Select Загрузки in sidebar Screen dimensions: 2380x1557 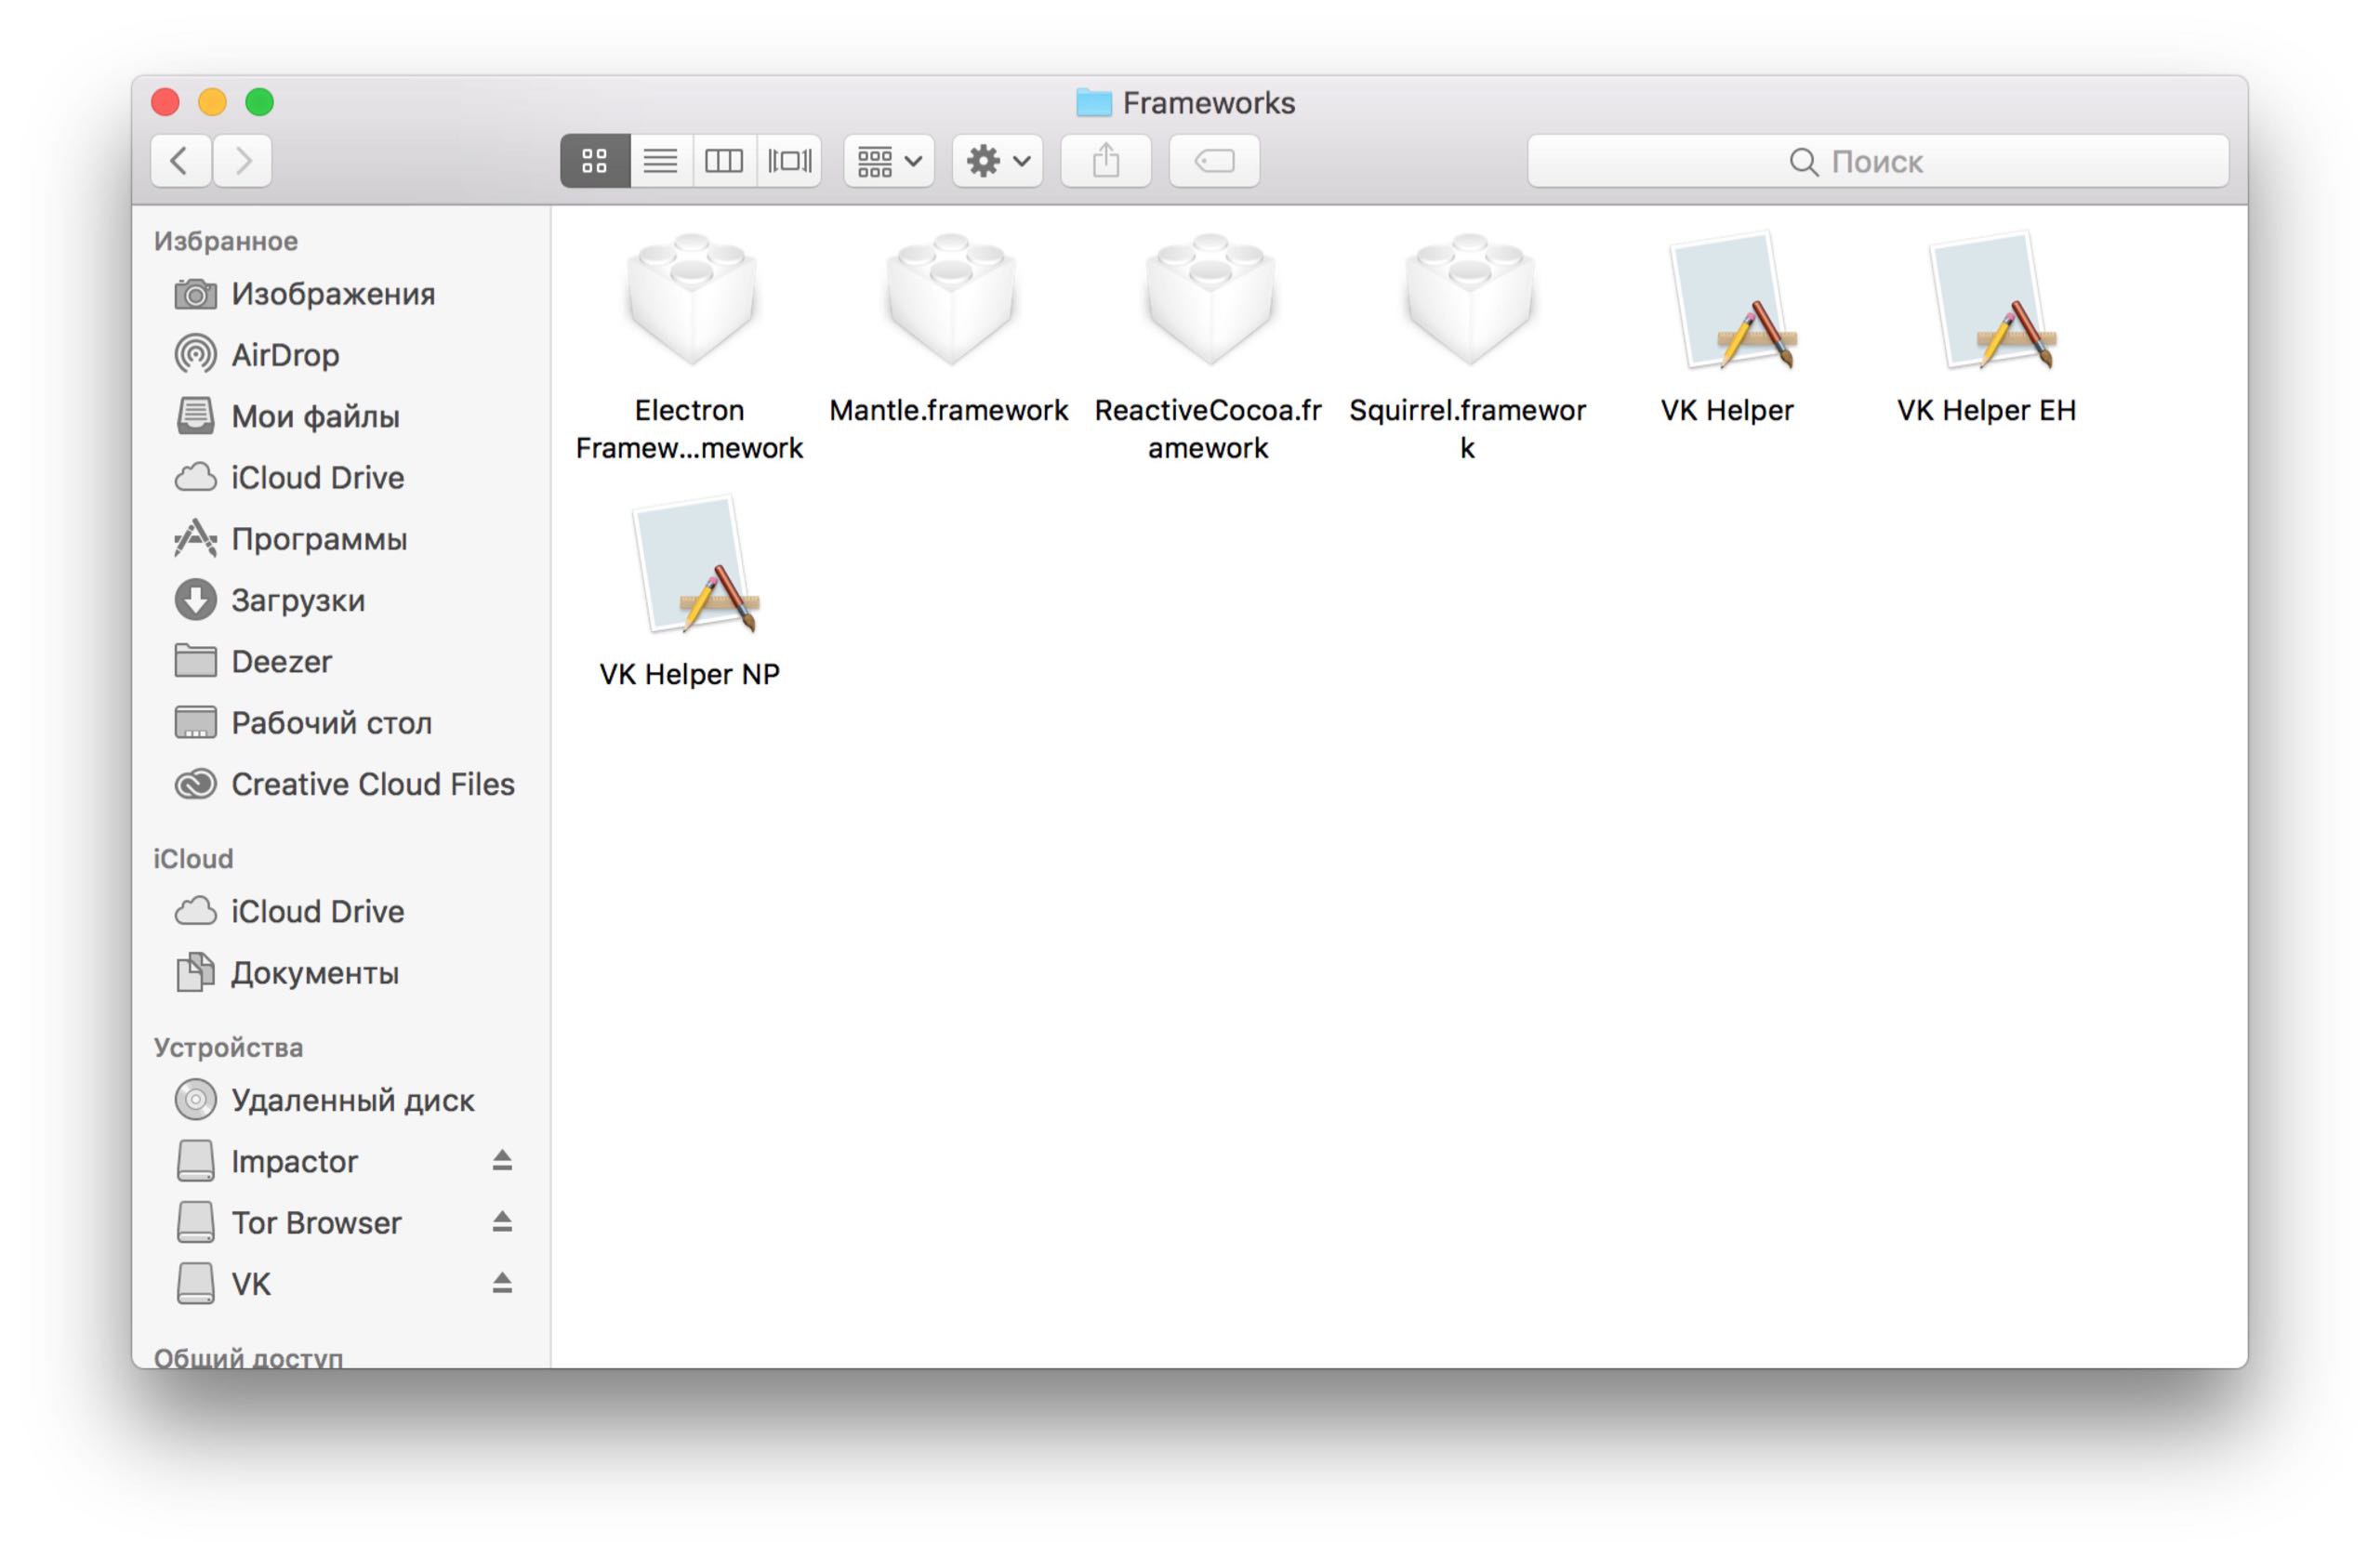click(297, 600)
